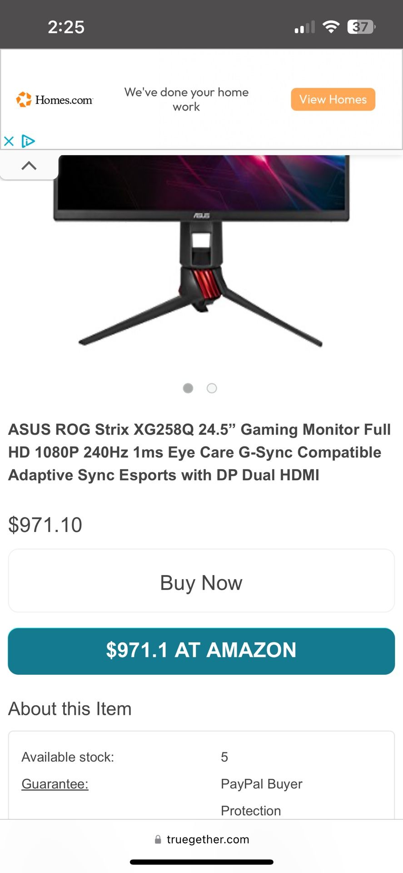
Task: Tap the home indicator bar at bottom
Action: tap(202, 862)
